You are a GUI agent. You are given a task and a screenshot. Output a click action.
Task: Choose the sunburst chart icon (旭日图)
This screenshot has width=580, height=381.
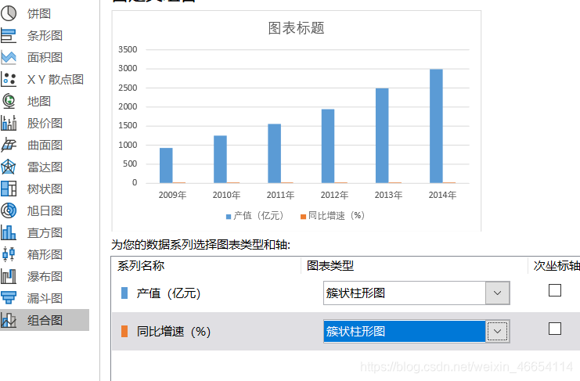pyautogui.click(x=9, y=210)
